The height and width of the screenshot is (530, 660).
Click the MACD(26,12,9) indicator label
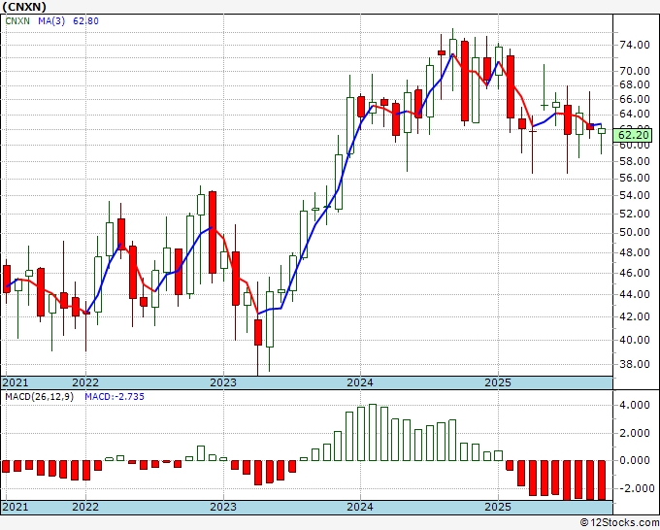[40, 397]
